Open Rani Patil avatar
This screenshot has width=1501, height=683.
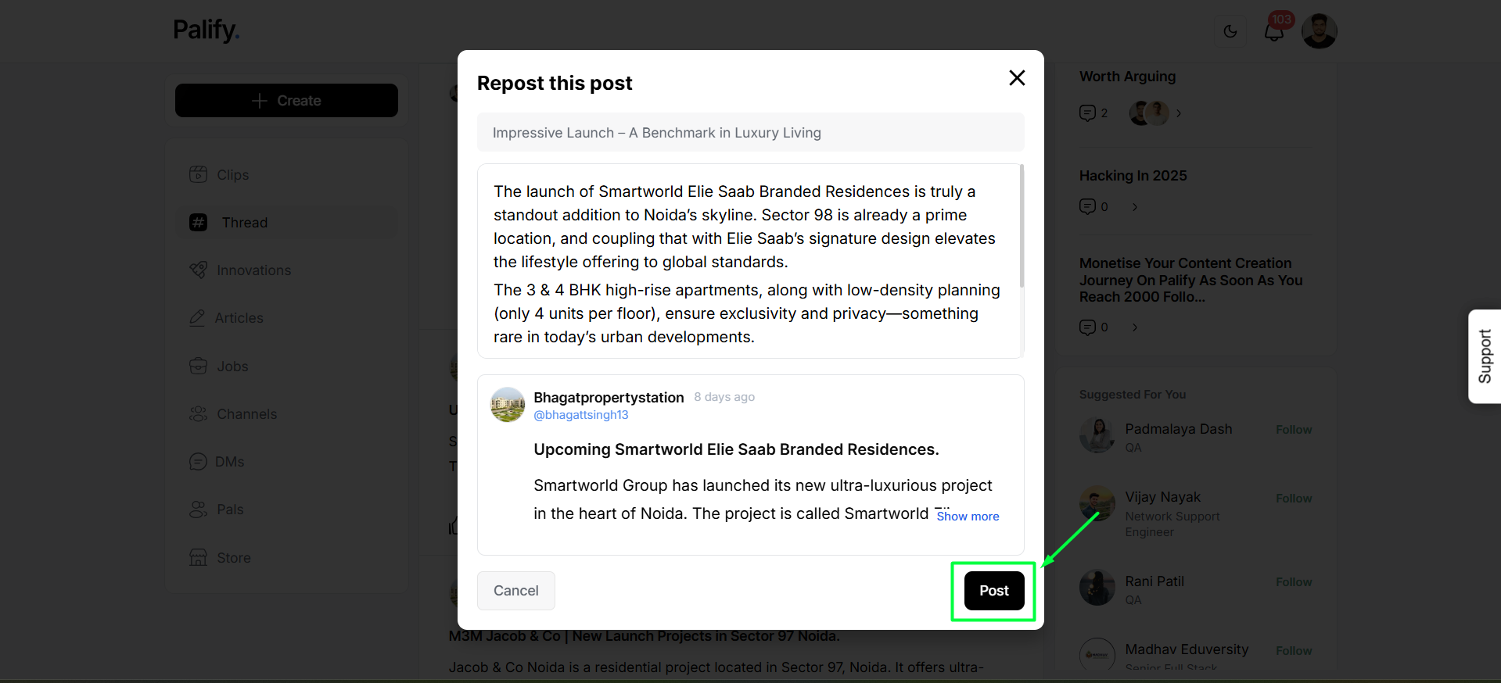pos(1097,588)
